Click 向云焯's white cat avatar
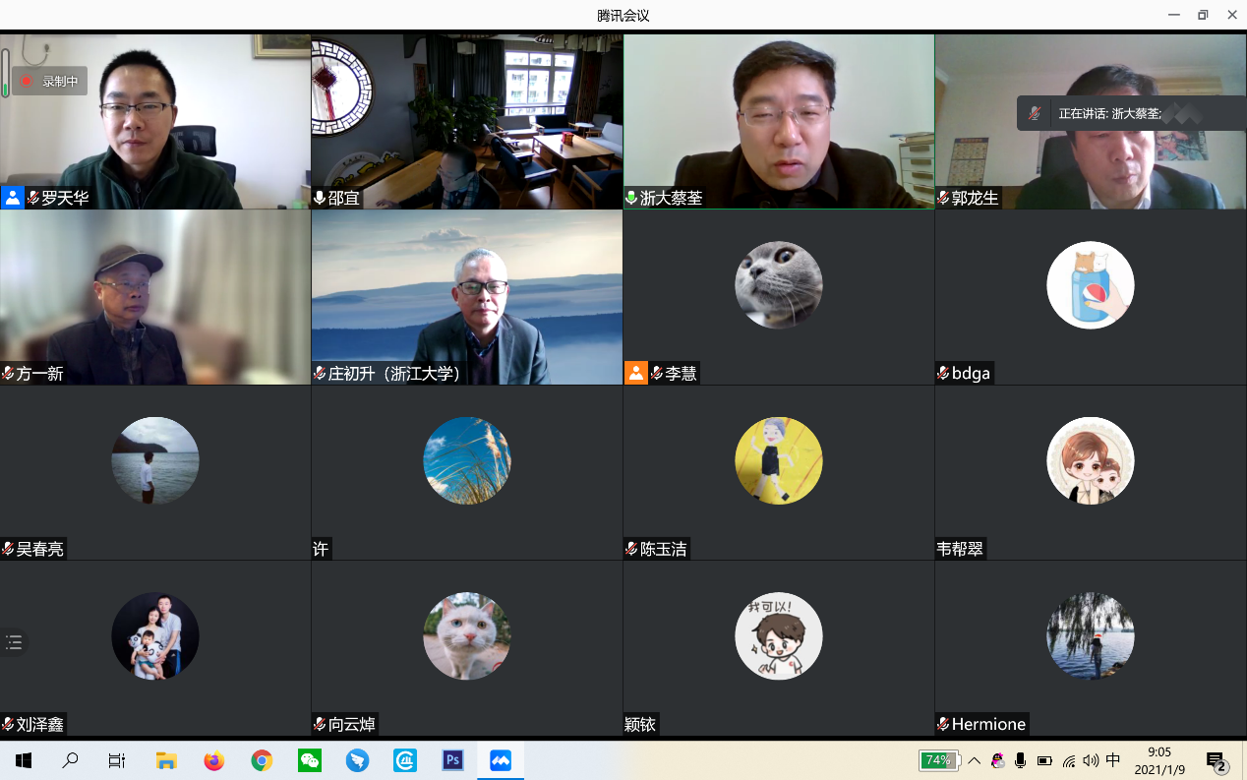Viewport: 1247px width, 780px height. 467,636
